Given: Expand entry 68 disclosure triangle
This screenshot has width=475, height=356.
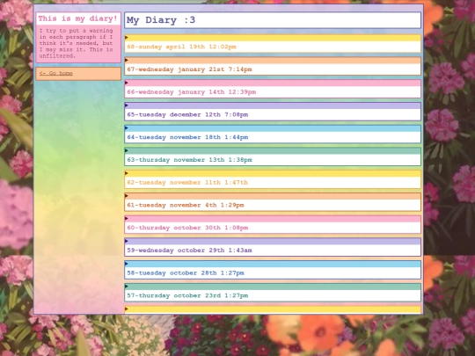Looking at the screenshot, I should coord(127,38).
